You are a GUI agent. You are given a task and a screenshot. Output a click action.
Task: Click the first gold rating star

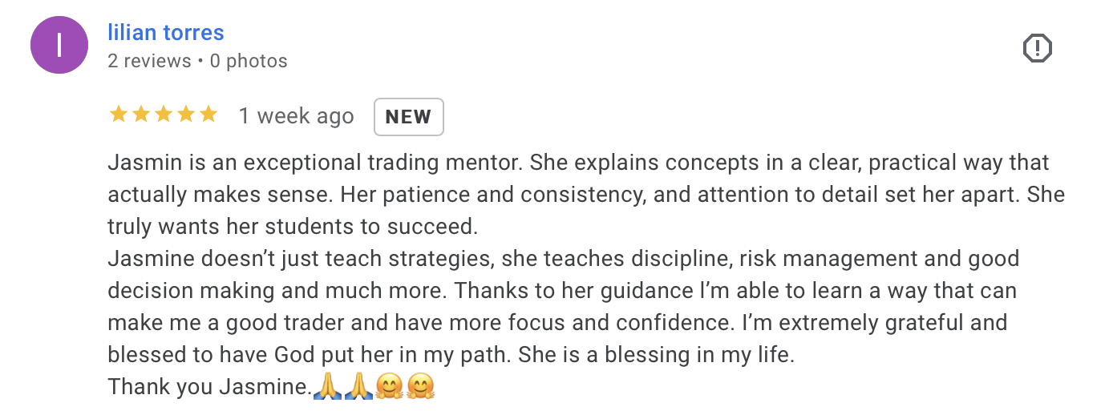coord(119,115)
